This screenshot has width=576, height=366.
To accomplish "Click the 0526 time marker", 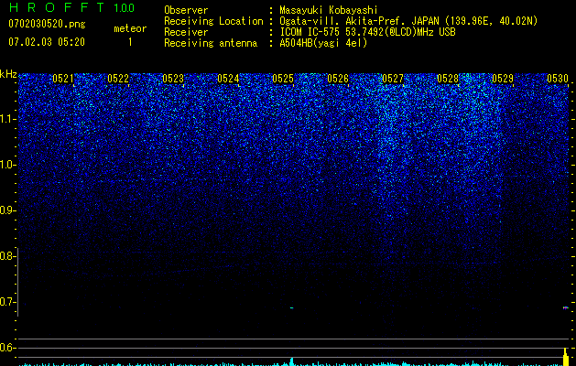I will point(338,79).
